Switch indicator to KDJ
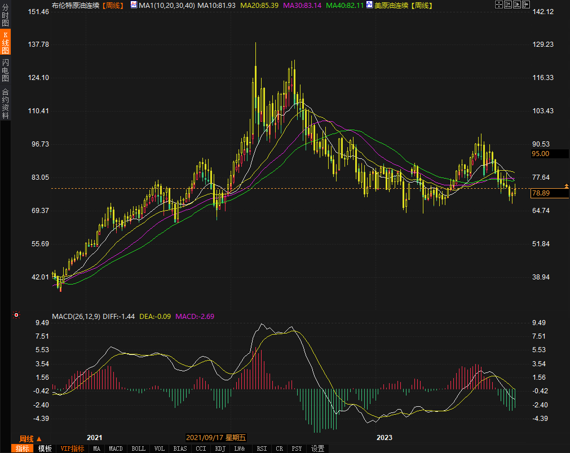The height and width of the screenshot is (453, 570). [220, 448]
